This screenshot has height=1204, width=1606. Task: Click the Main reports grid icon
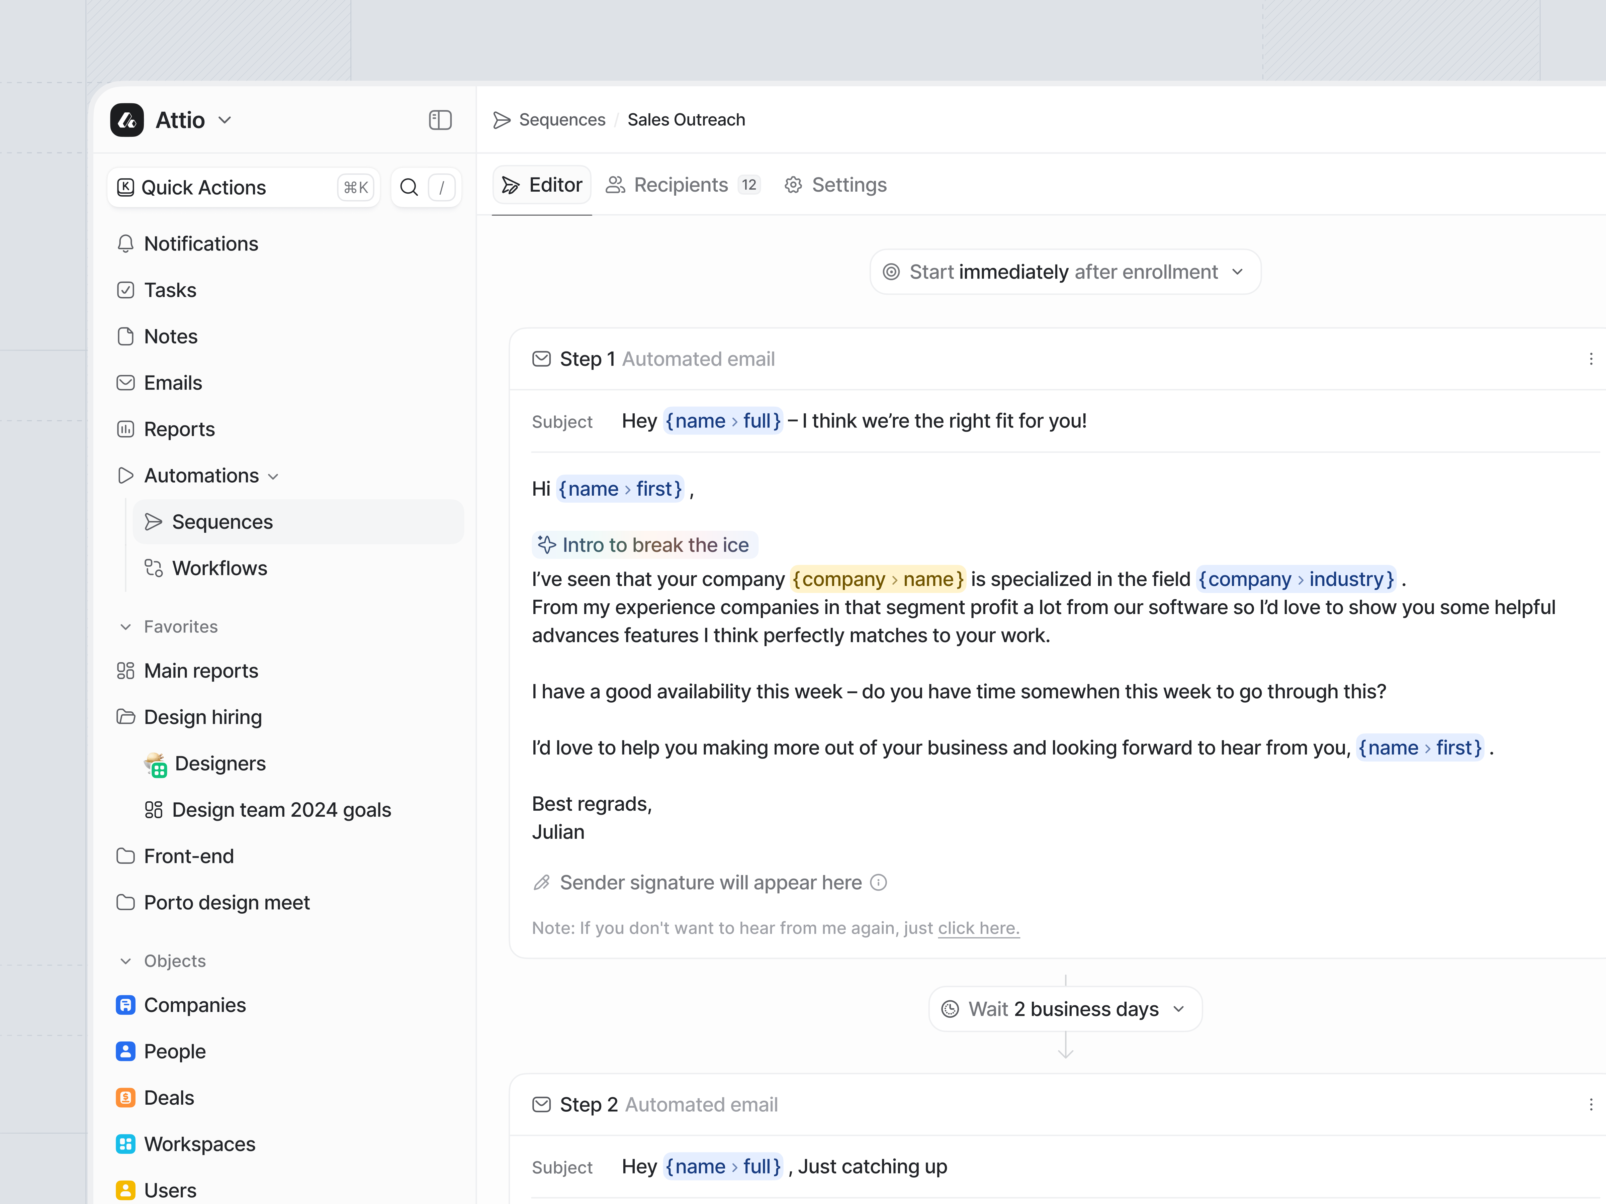(x=125, y=671)
